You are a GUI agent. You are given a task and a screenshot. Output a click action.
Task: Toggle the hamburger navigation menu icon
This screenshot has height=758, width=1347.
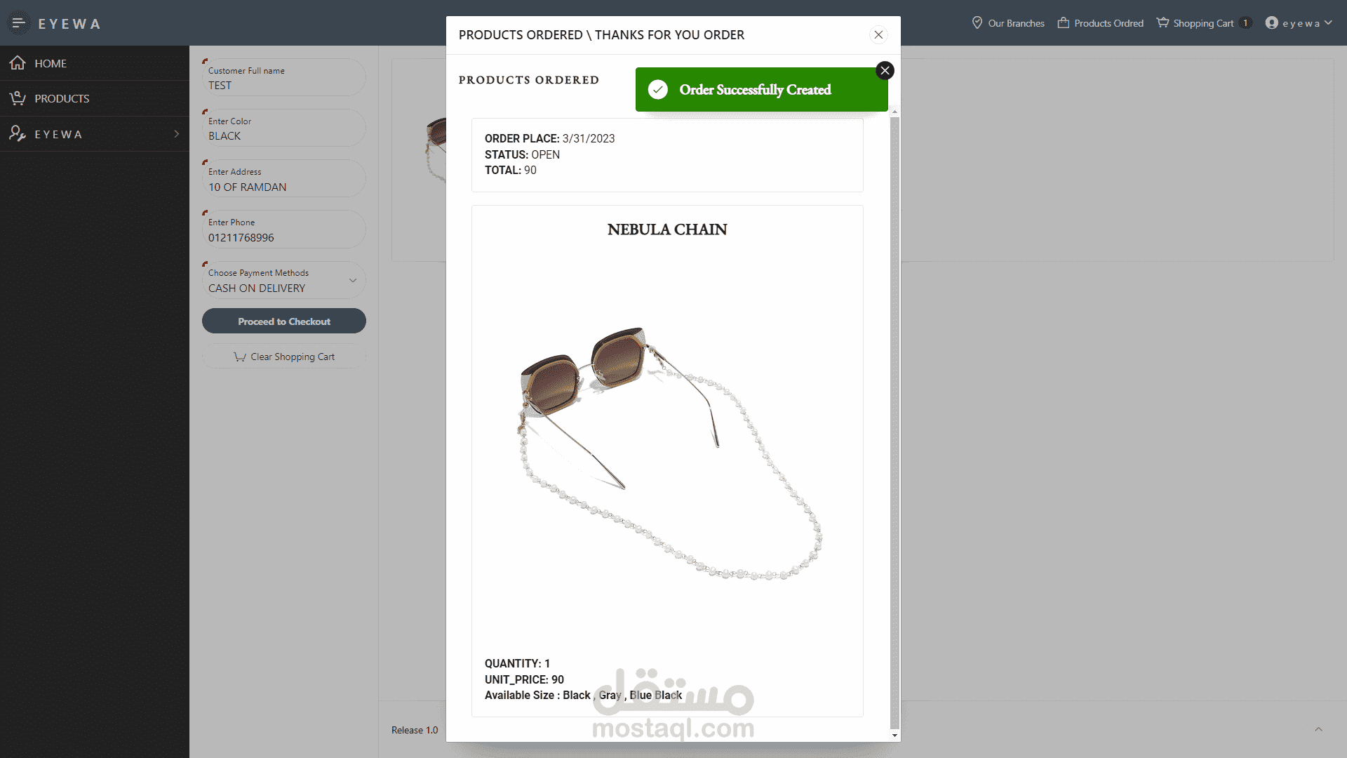click(x=19, y=23)
